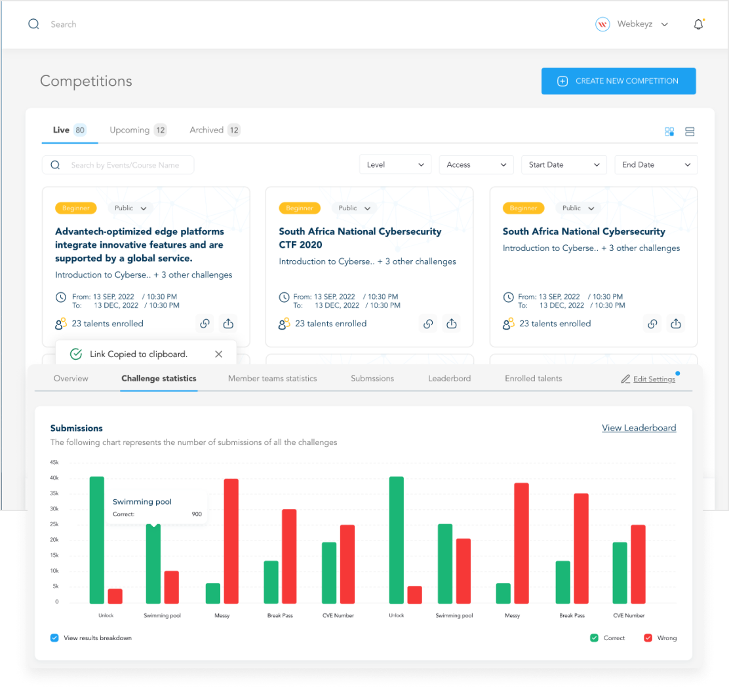
Task: Open the View Leaderboard link
Action: point(639,428)
